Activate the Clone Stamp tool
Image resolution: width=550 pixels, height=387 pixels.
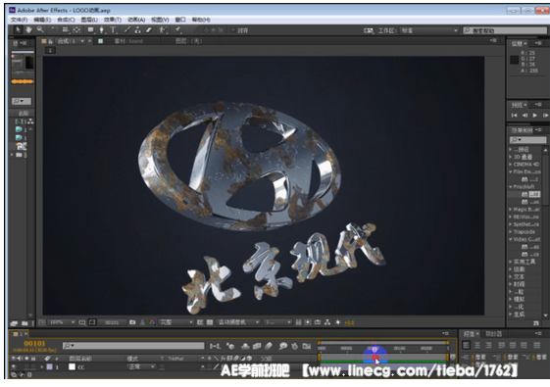pyautogui.click(x=138, y=30)
